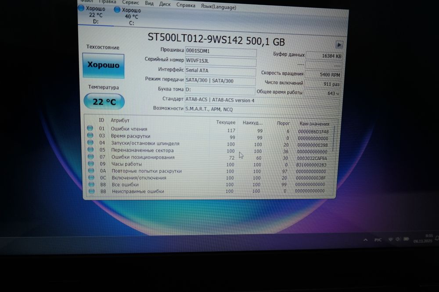The image size is (439, 292).
Task: Click the Наихуд... column header
Action: (252, 123)
